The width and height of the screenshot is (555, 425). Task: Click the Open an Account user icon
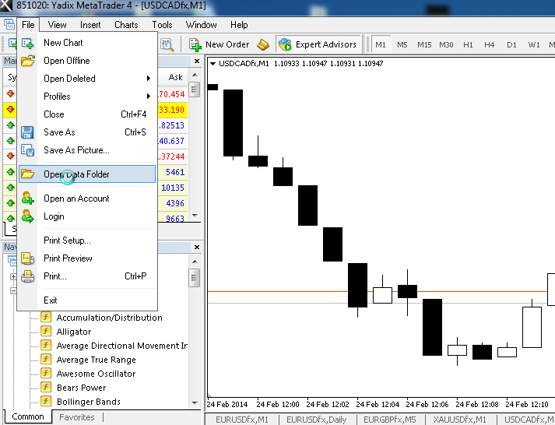(27, 198)
